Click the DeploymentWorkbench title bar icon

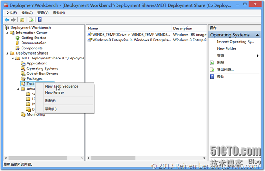point(6,5)
